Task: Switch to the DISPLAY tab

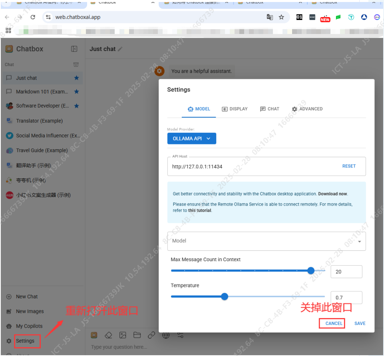Action: 235,109
